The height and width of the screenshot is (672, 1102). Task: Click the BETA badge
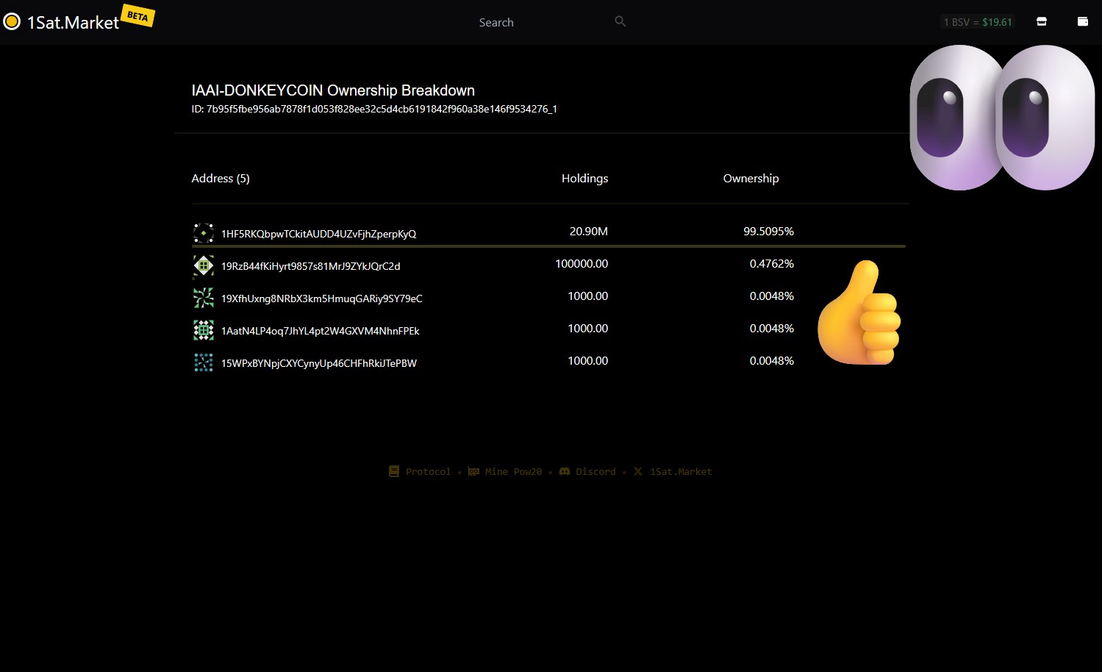tap(137, 16)
